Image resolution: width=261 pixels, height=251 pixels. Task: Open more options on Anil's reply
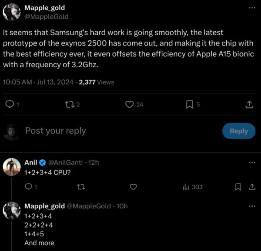(251, 162)
